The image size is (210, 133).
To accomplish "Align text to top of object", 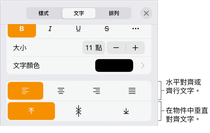I will [x=31, y=111].
